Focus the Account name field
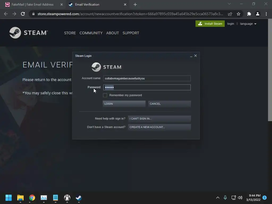Screen dimensions: 272x204 [x=147, y=78]
